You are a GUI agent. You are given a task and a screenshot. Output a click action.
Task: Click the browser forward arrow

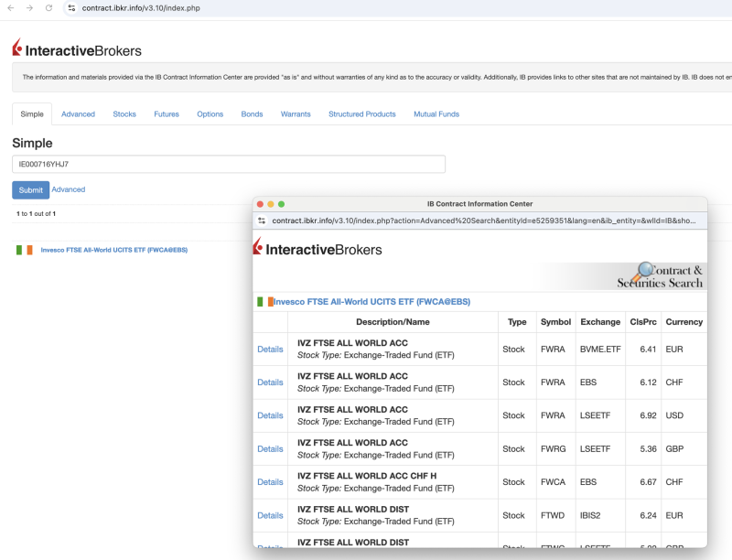tap(29, 8)
